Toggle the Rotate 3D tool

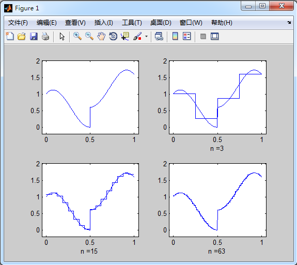[113, 36]
